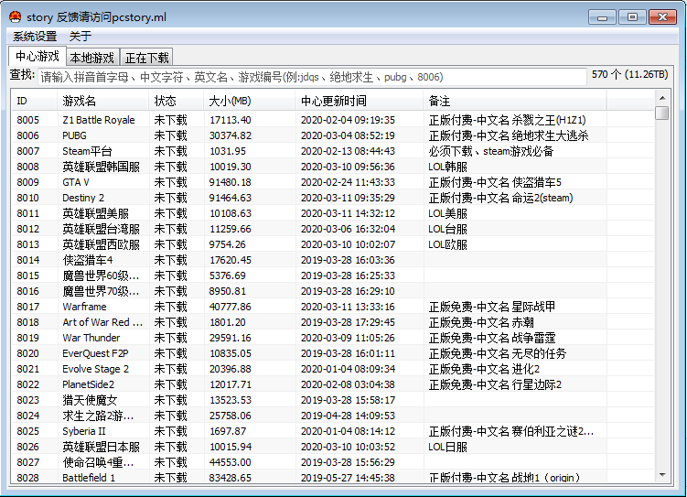Image resolution: width=687 pixels, height=497 pixels.
Task: Sort by the 状态 column header
Action: pyautogui.click(x=177, y=102)
